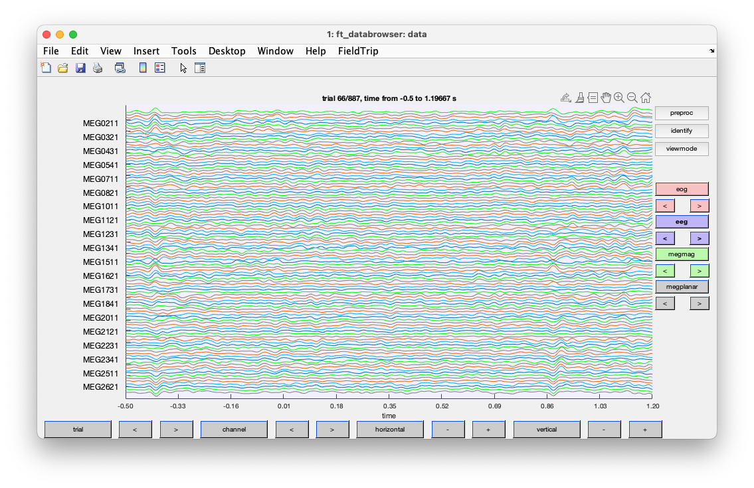Screen dimensions: 754x488
Task: Toggle the Pan hand tool
Action: (x=606, y=98)
